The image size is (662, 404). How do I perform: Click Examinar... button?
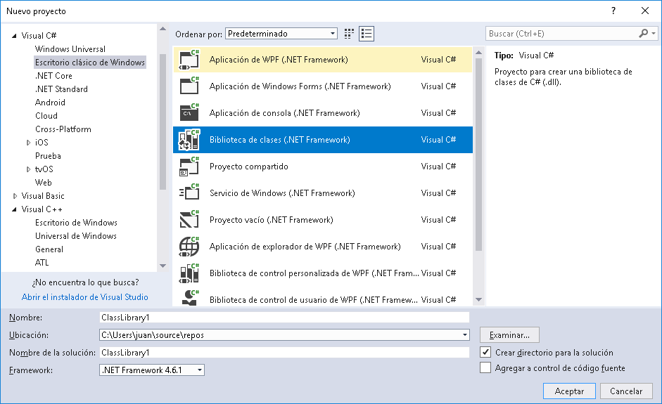pos(509,335)
